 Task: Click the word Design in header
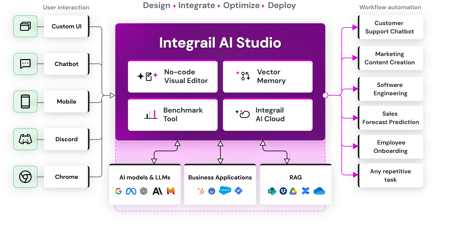(x=157, y=5)
